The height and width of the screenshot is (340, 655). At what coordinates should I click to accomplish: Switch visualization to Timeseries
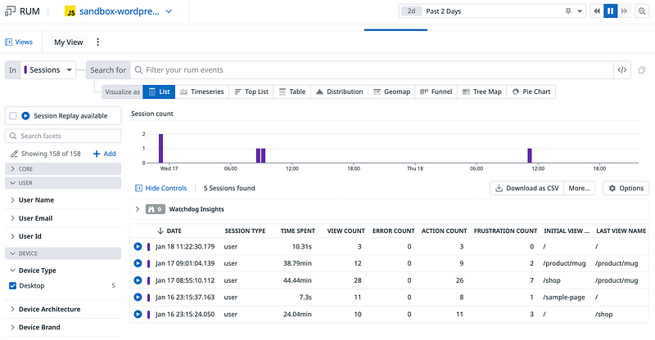[x=201, y=92]
